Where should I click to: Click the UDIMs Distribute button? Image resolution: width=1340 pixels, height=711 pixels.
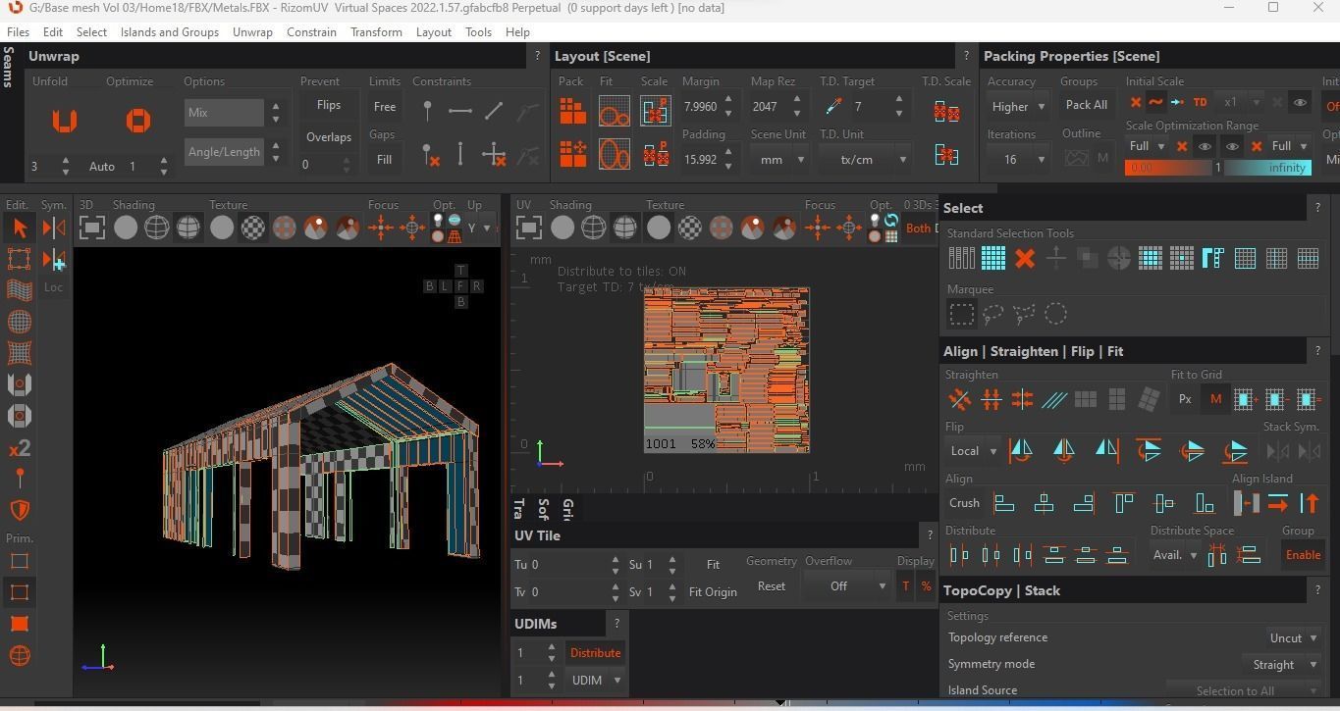coord(595,653)
